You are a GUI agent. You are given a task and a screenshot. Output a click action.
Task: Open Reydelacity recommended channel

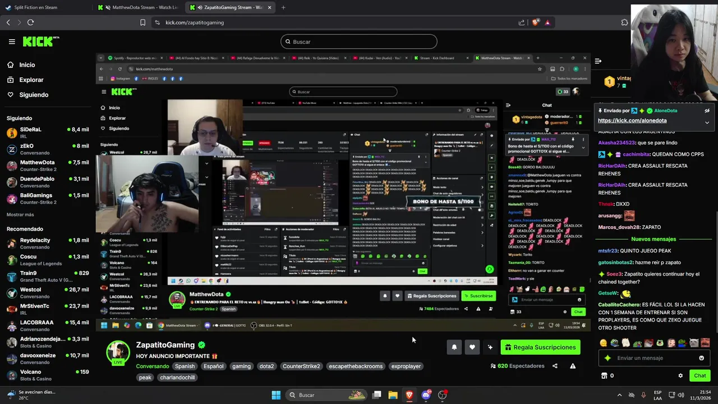click(x=47, y=243)
